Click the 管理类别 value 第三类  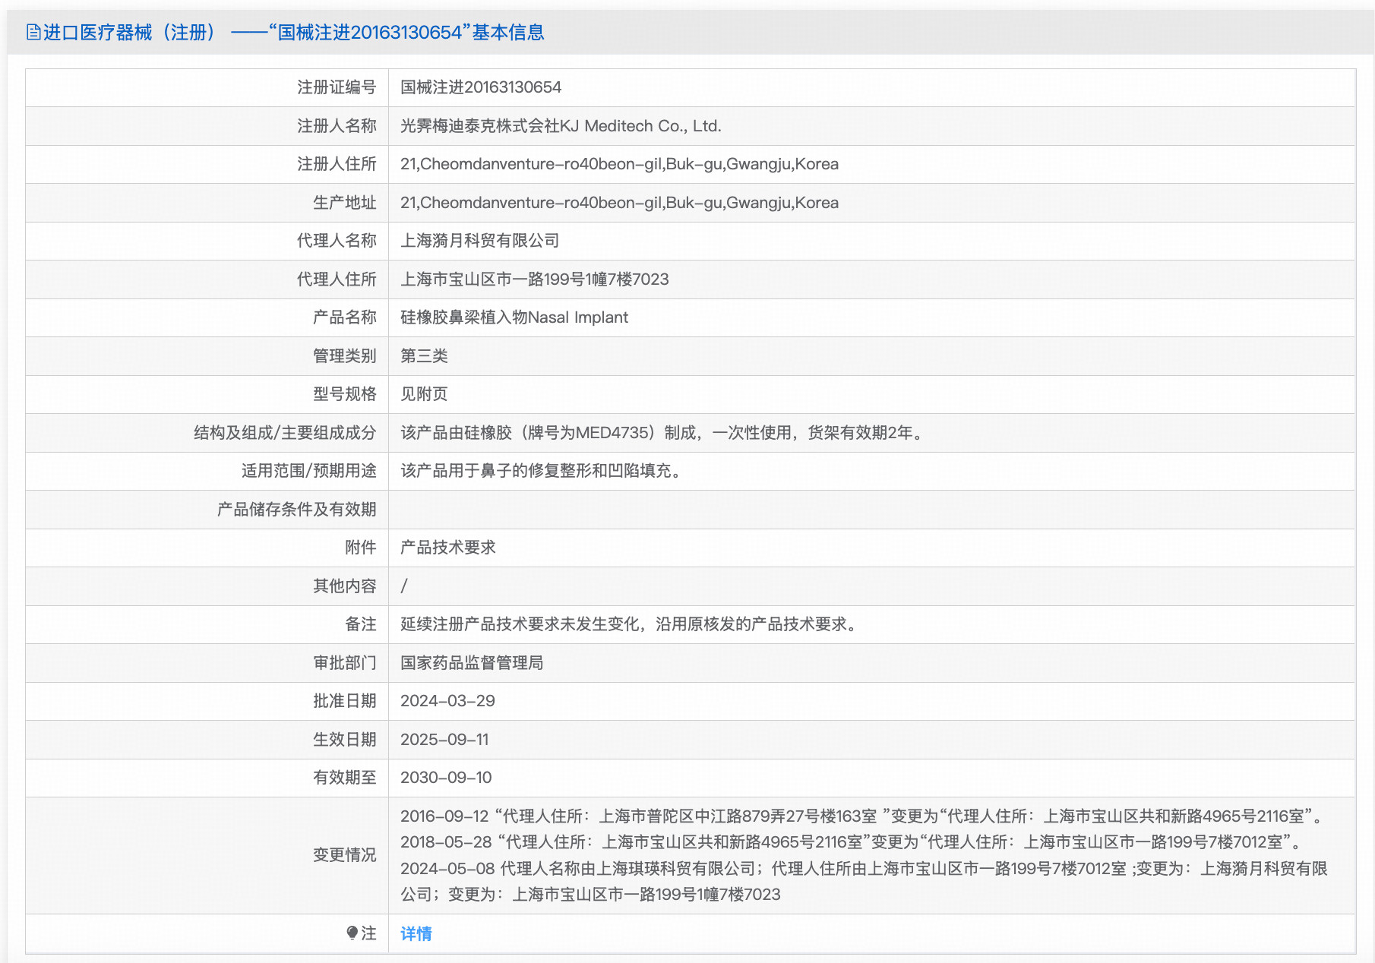(x=423, y=356)
